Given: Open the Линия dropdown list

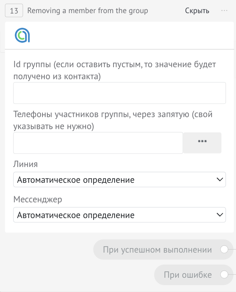Looking at the screenshot, I should 119,180.
